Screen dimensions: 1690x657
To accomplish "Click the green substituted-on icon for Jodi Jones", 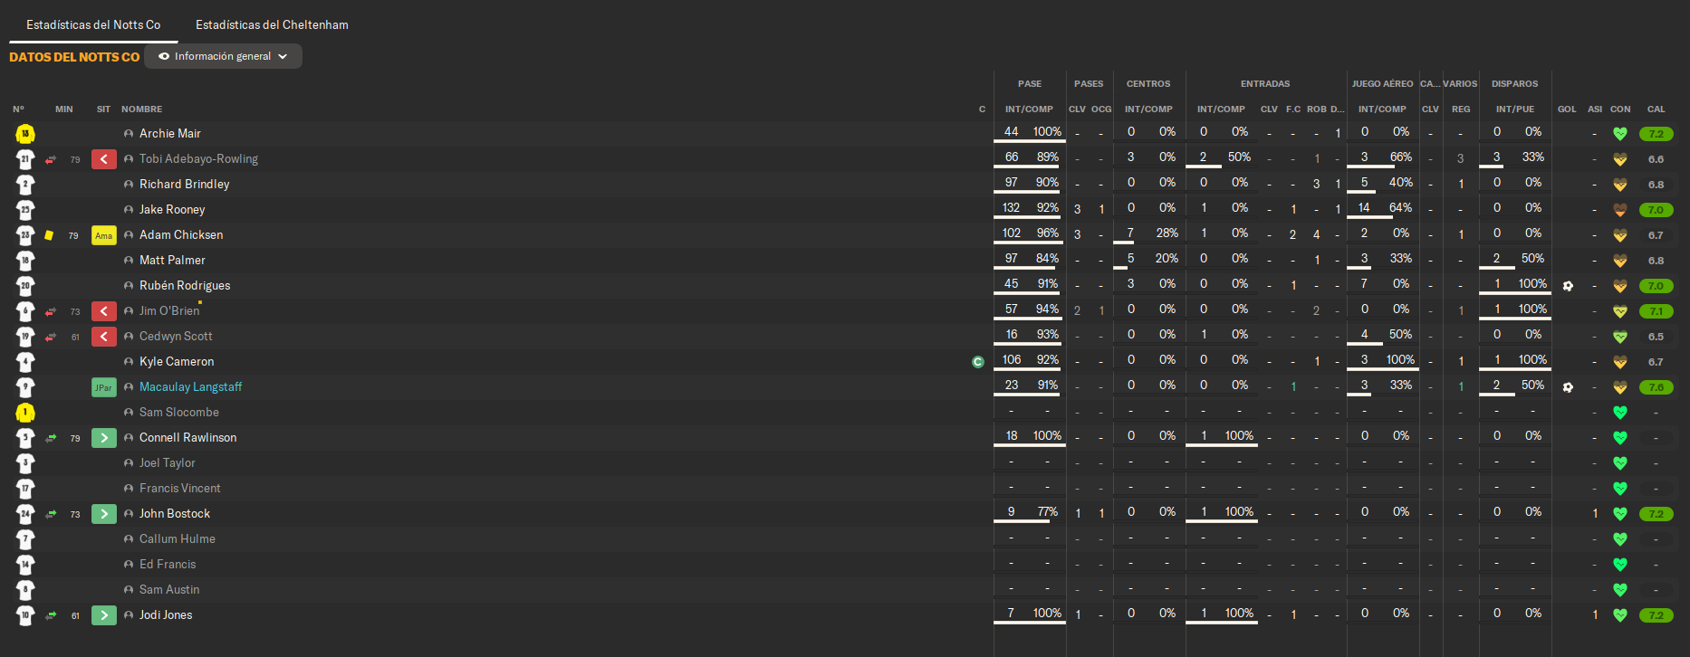I will pos(104,615).
